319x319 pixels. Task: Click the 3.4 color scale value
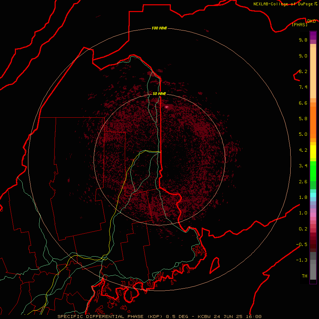tap(303, 166)
